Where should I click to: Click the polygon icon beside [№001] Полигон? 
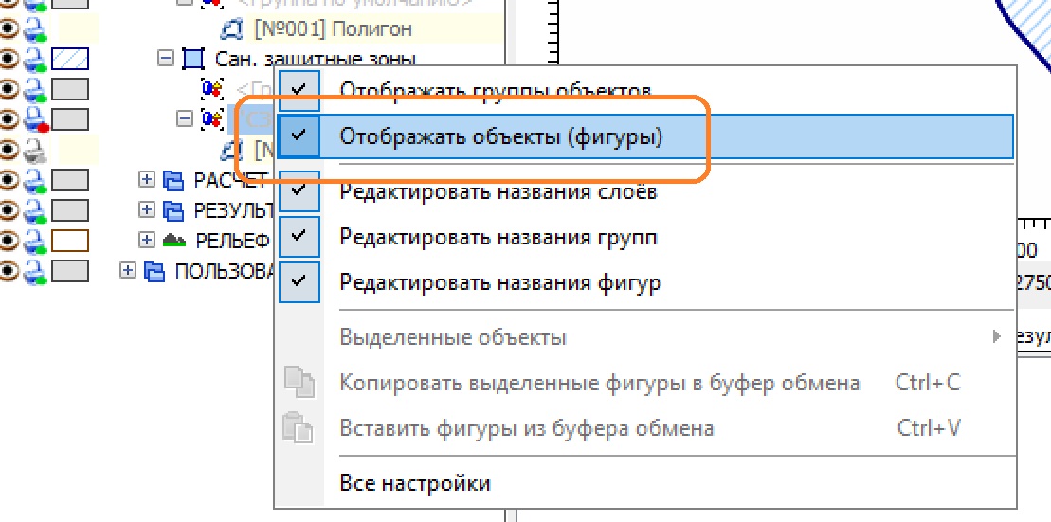point(232,29)
